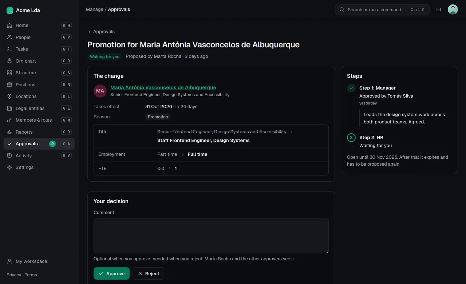The height and width of the screenshot is (284, 466).
Task: Click the MA avatar thumbnail
Action: click(100, 91)
